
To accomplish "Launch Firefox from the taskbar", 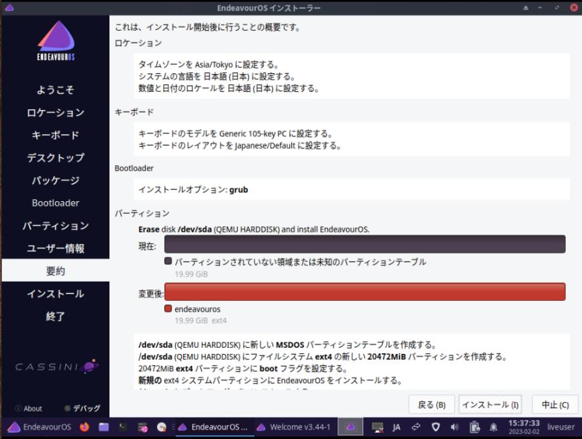I will tap(85, 427).
